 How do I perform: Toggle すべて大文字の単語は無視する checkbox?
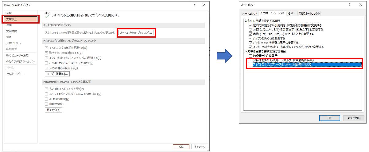pos(46,48)
